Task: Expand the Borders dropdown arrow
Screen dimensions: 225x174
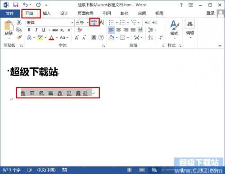Action: pyautogui.click(x=128, y=37)
